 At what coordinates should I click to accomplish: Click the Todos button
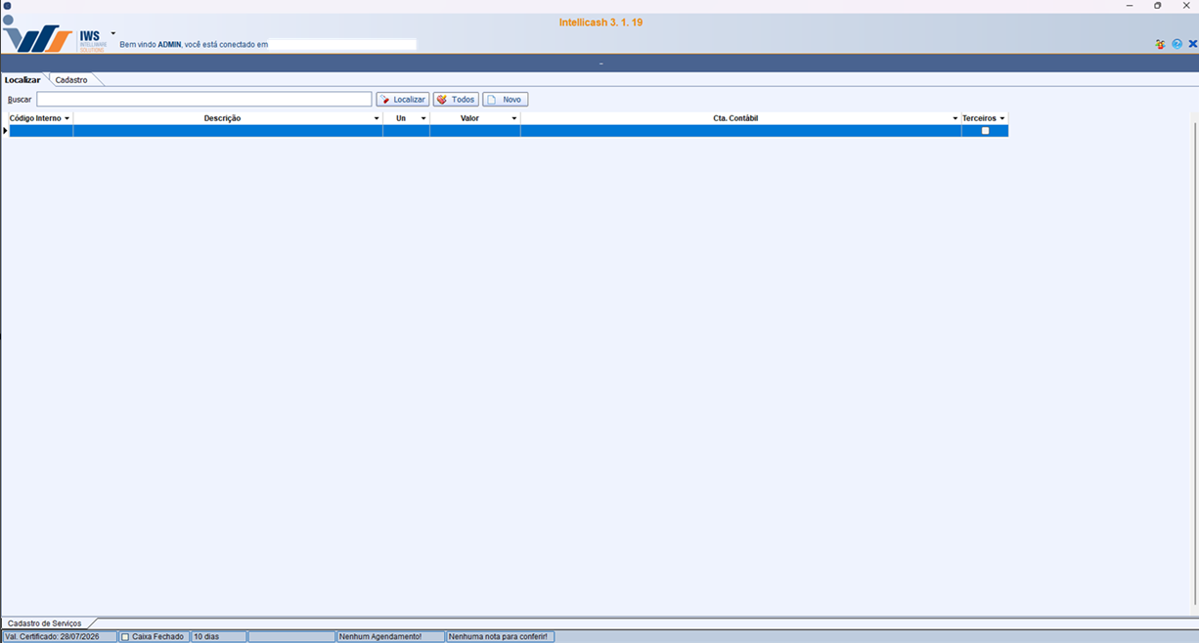pos(456,100)
